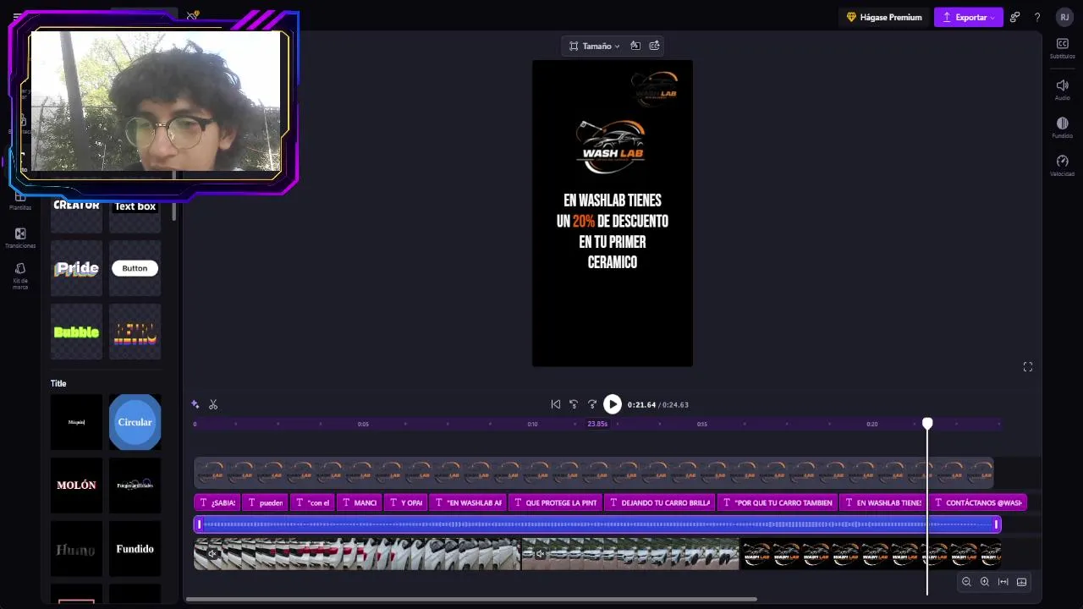Open the Transiciones sidebar tab
The image size is (1083, 609).
20,238
